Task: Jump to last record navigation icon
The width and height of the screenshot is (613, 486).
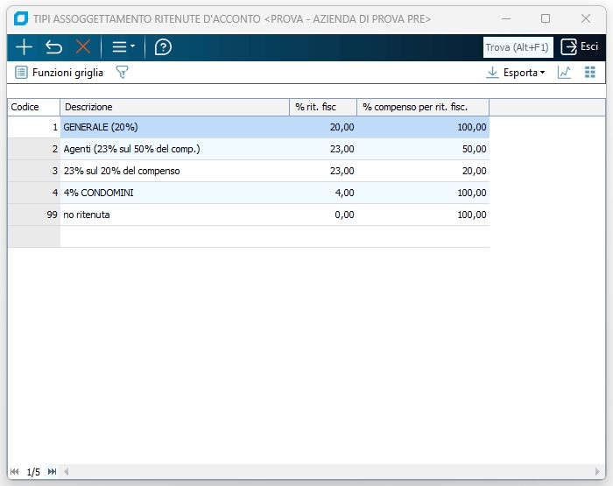Action: point(53,472)
